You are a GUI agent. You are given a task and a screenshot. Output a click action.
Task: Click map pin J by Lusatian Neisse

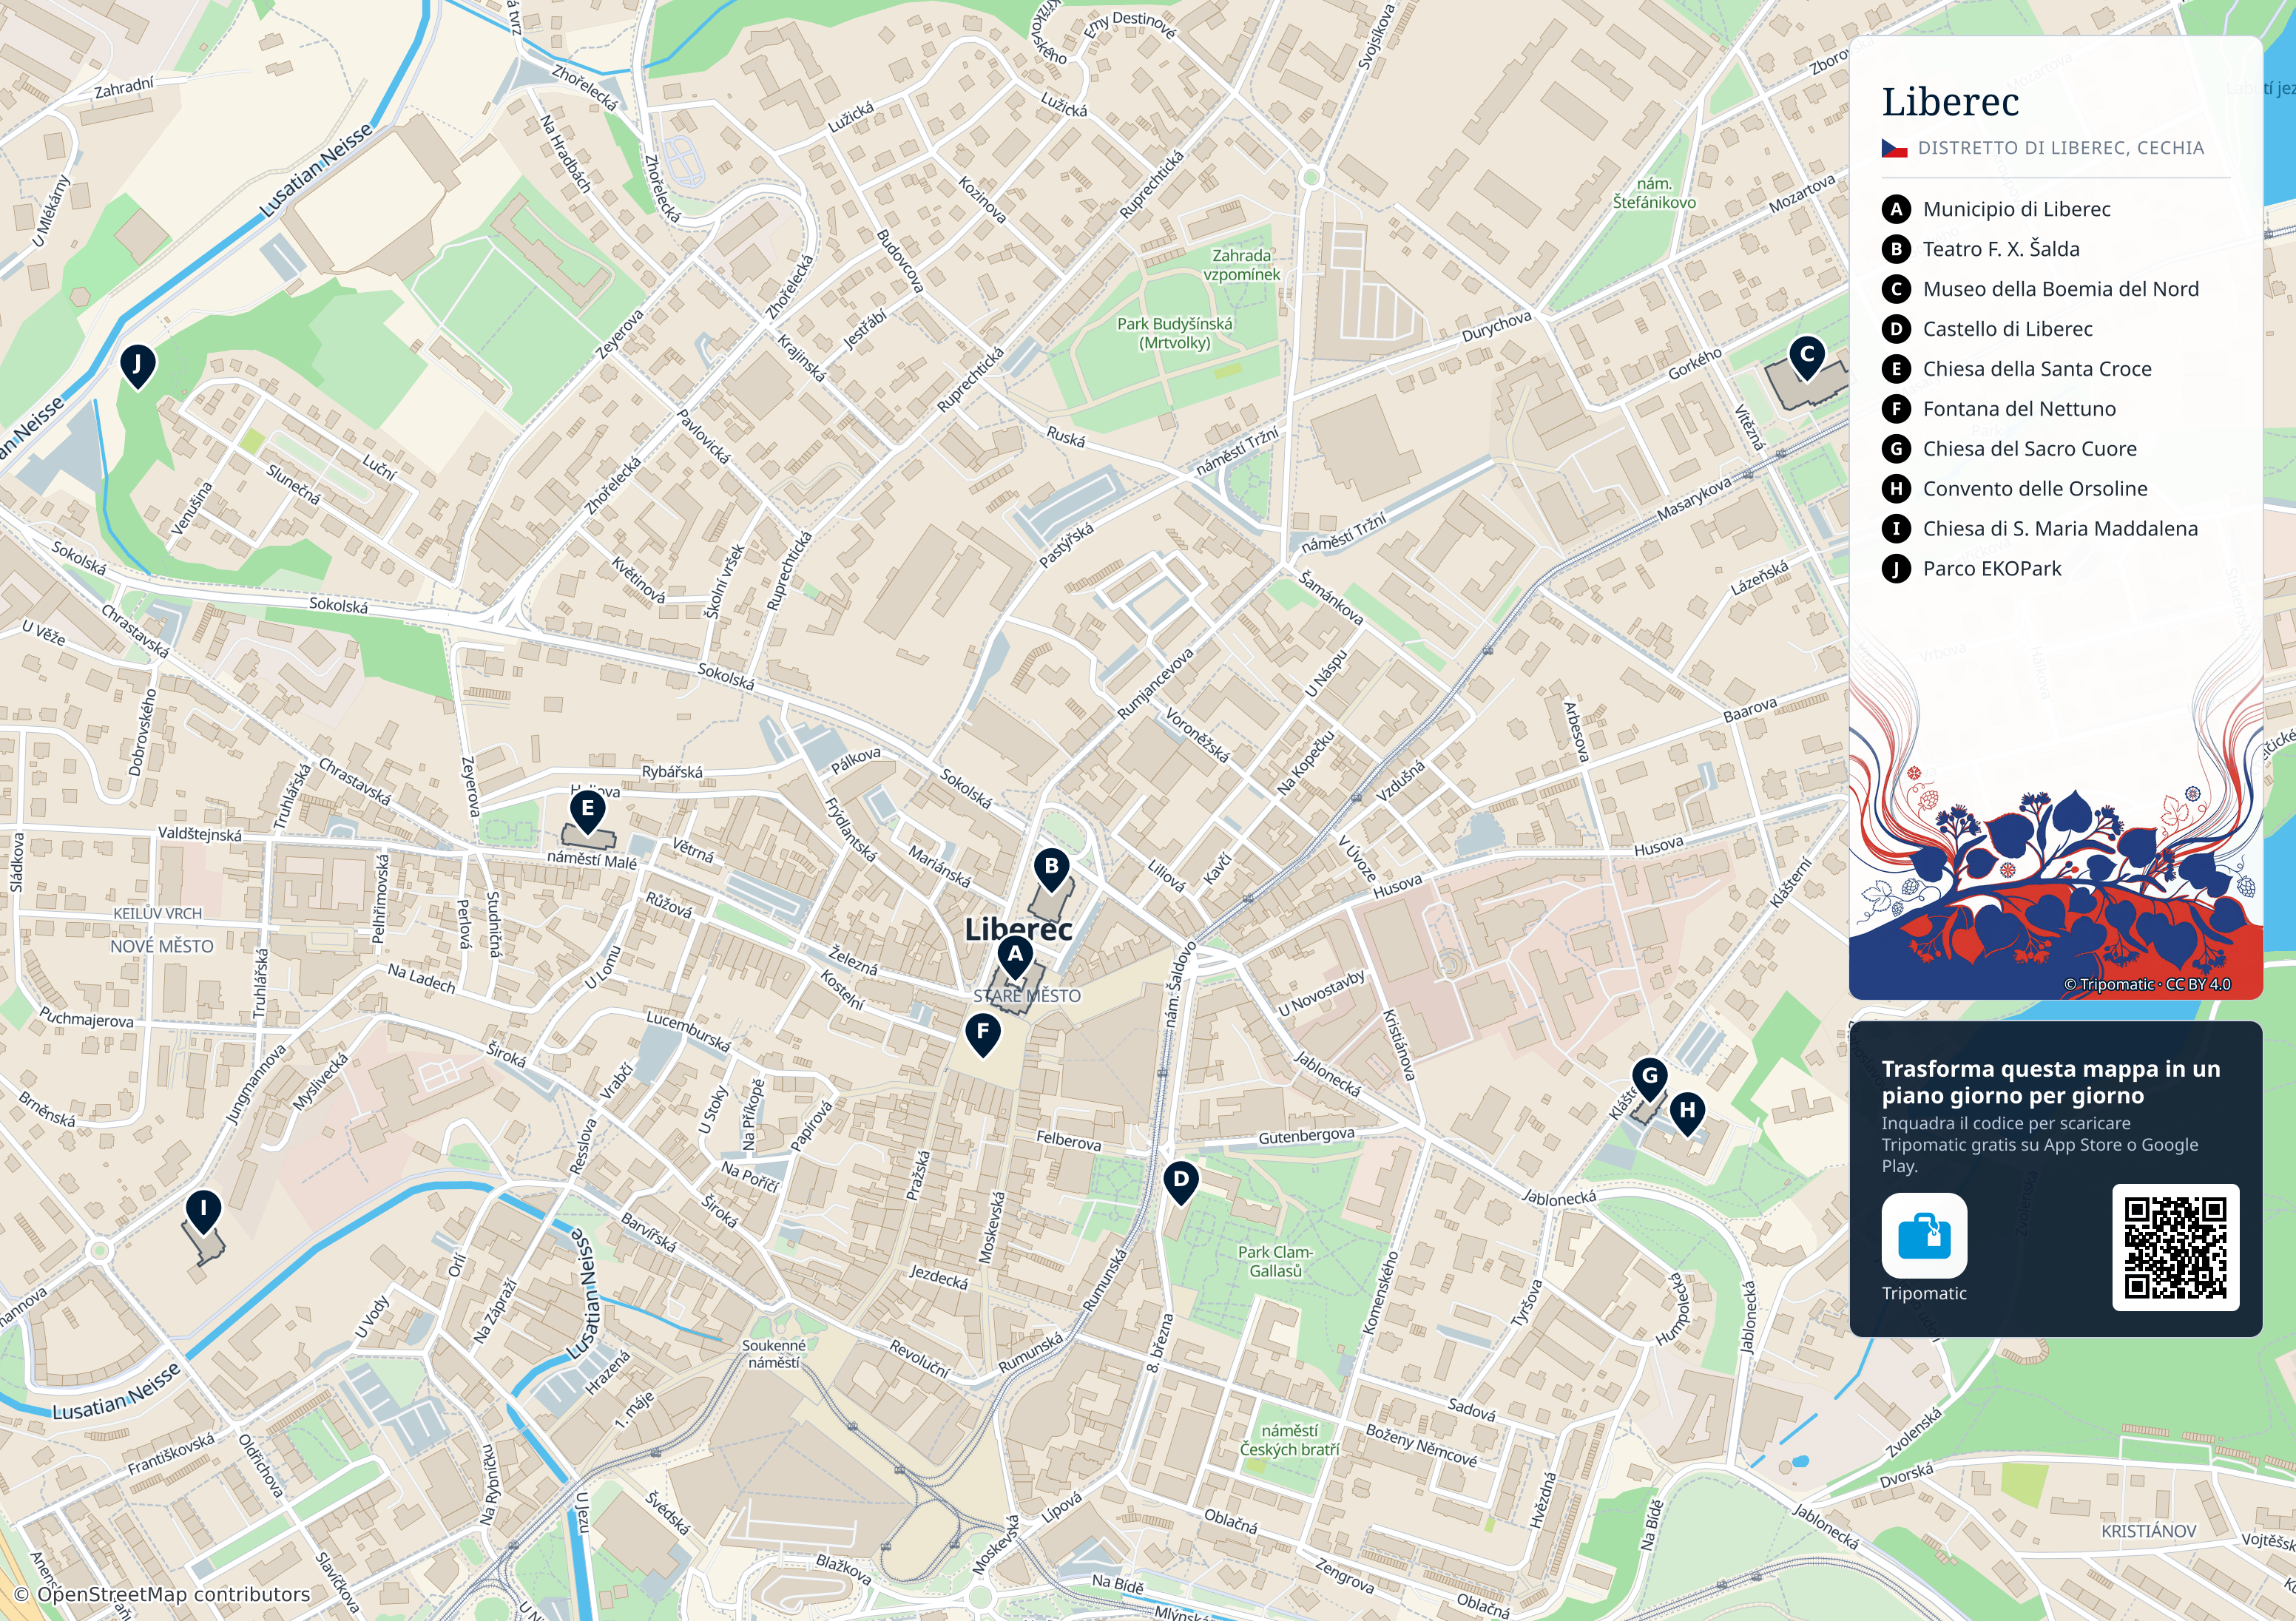(x=137, y=367)
